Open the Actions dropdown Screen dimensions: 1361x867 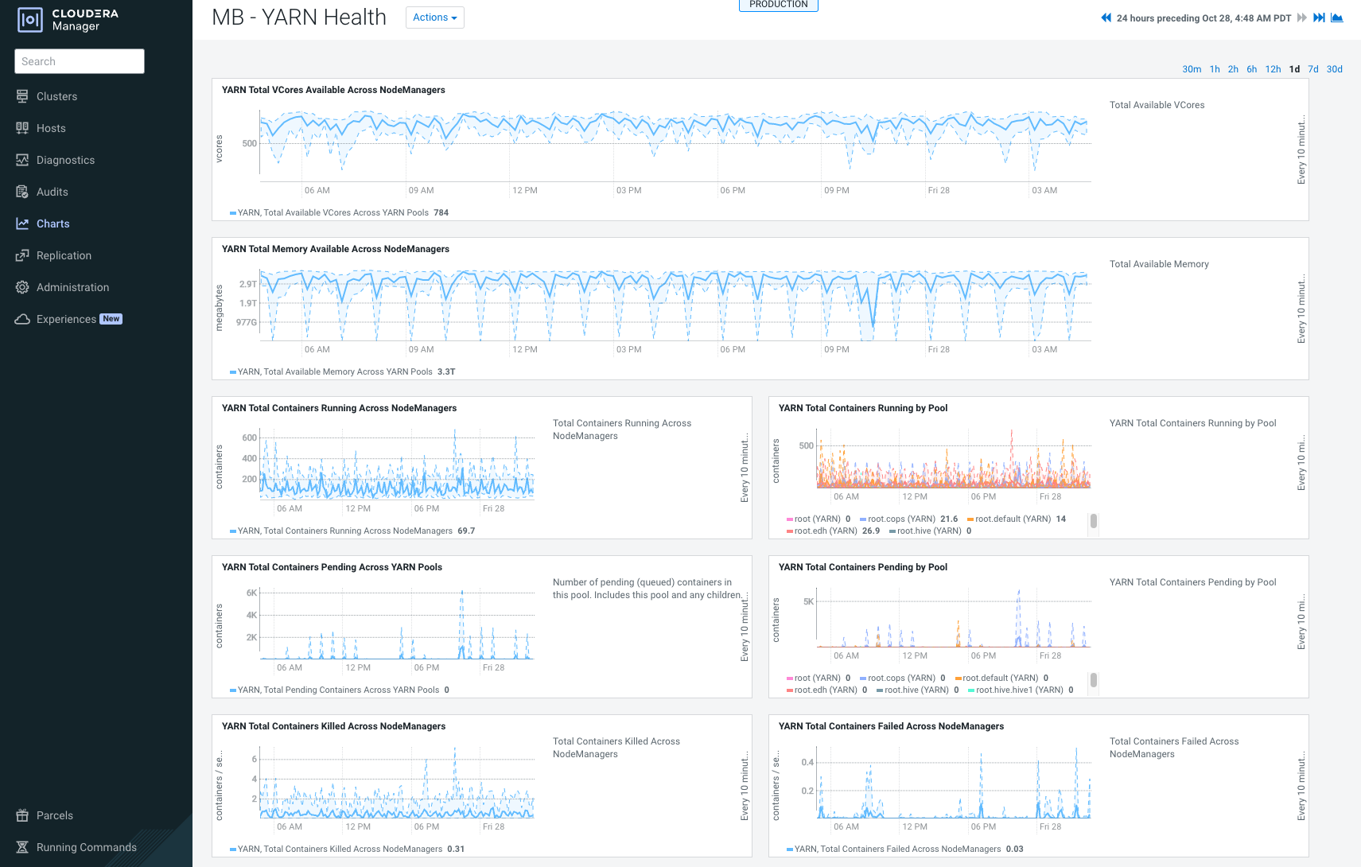[x=434, y=17]
